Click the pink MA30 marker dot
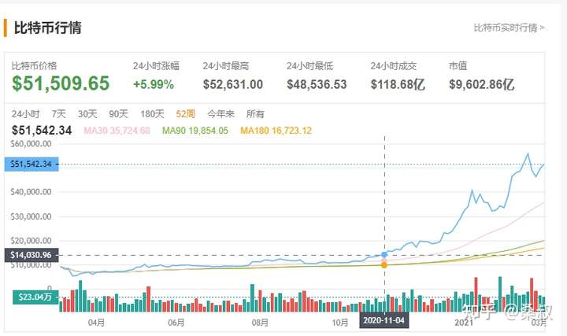Viewport: 567px width, 336px height. click(x=384, y=260)
